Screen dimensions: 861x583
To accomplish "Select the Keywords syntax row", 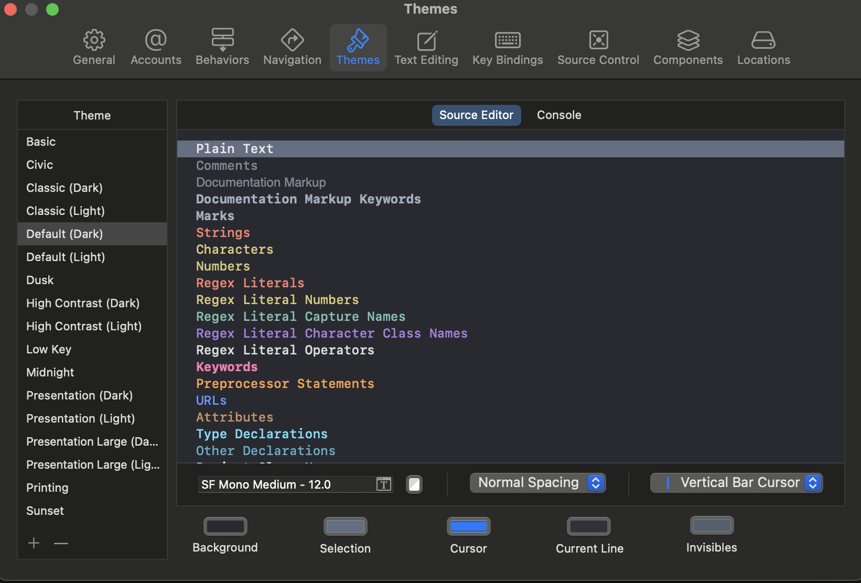I will tap(511, 367).
